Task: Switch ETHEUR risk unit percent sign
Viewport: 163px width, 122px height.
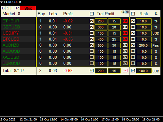Action: (x=156, y=21)
